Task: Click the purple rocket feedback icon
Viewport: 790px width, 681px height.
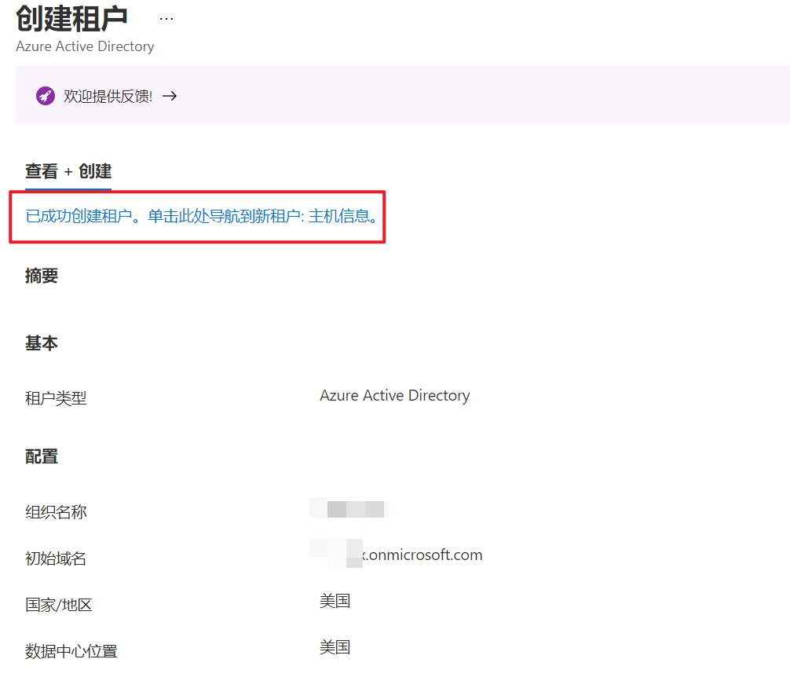Action: pos(45,96)
